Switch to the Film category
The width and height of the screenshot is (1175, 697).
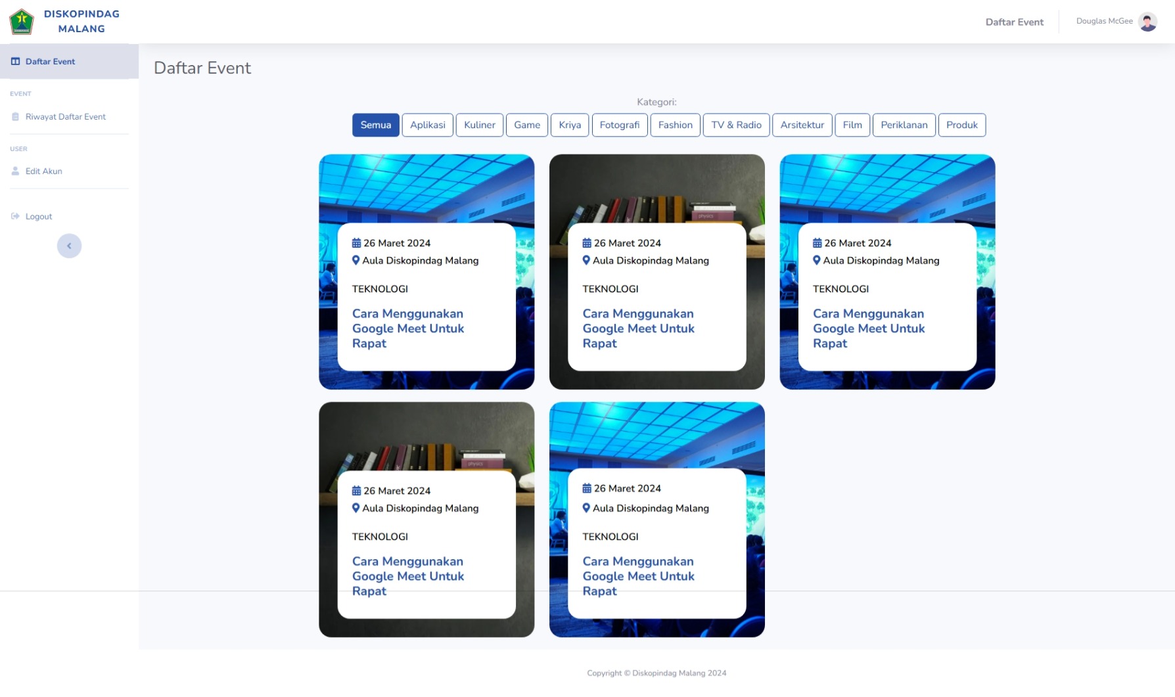pos(852,125)
